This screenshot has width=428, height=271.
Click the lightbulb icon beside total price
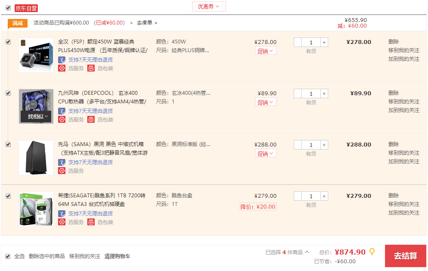pos(372,252)
